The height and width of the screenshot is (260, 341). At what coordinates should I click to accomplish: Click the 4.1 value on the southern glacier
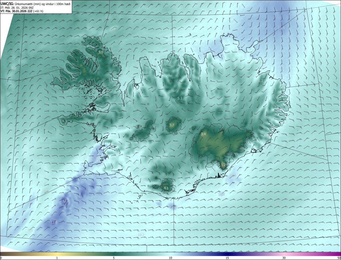point(166,188)
